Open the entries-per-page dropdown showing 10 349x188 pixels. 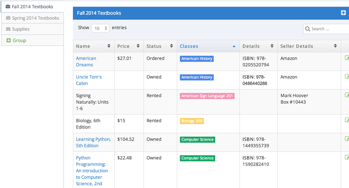(x=100, y=28)
